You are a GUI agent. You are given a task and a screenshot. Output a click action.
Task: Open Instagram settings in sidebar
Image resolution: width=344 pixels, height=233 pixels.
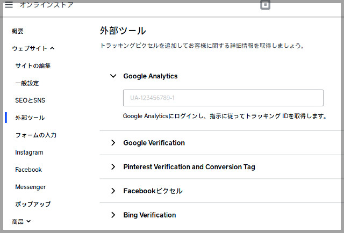click(x=29, y=152)
